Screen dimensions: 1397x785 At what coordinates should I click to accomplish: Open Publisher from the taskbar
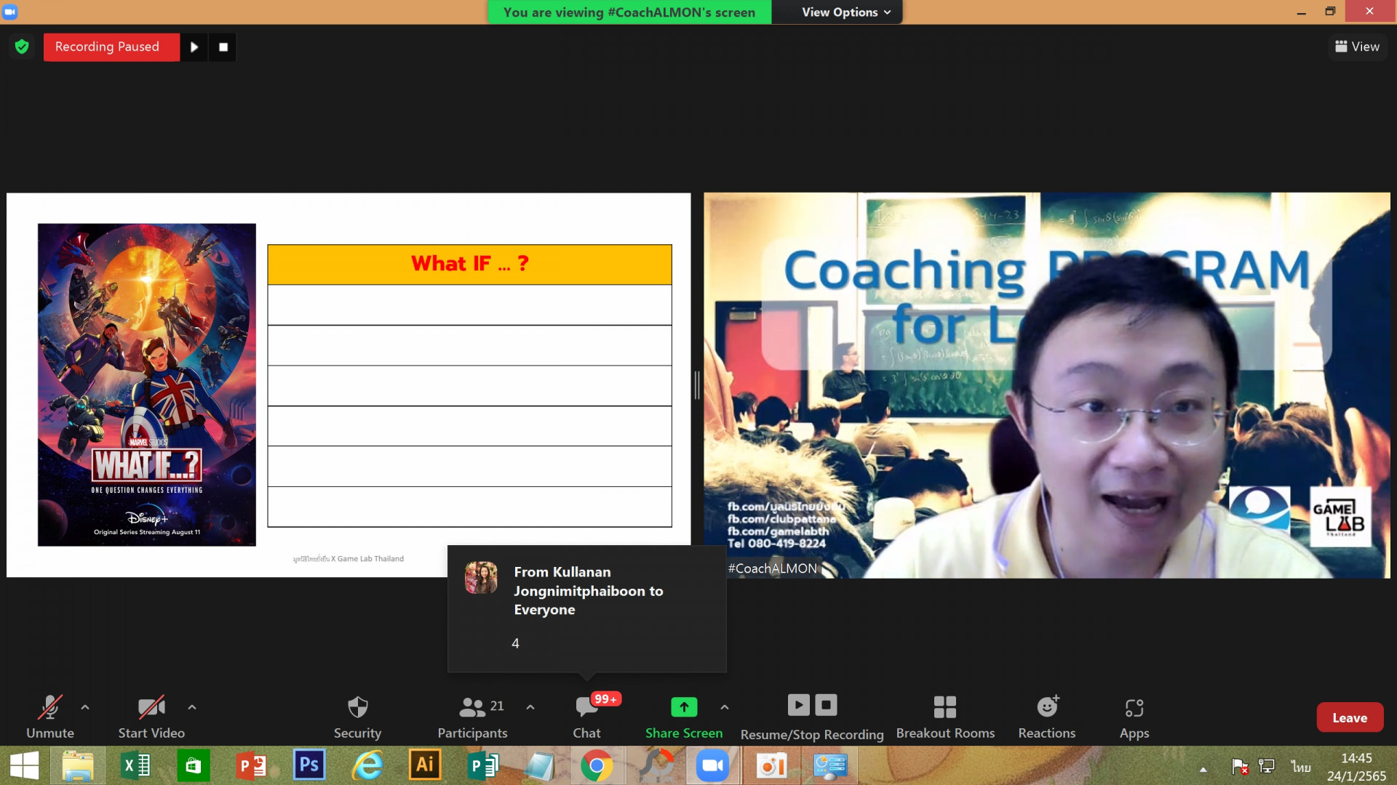coord(483,765)
